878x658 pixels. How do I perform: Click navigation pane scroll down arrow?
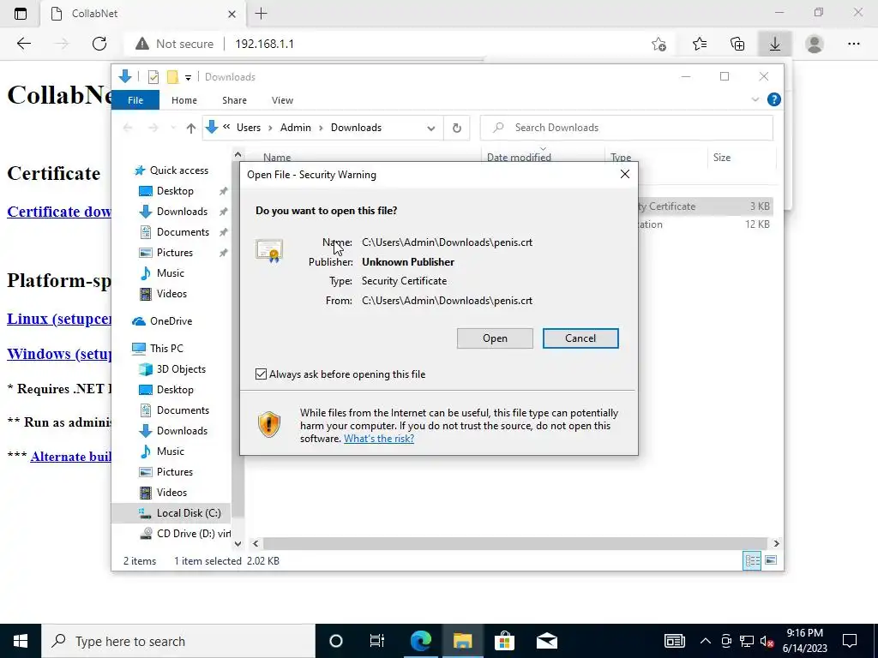click(238, 543)
